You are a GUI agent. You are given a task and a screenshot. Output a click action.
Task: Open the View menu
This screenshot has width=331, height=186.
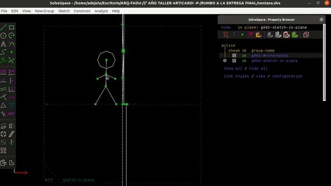click(x=26, y=11)
